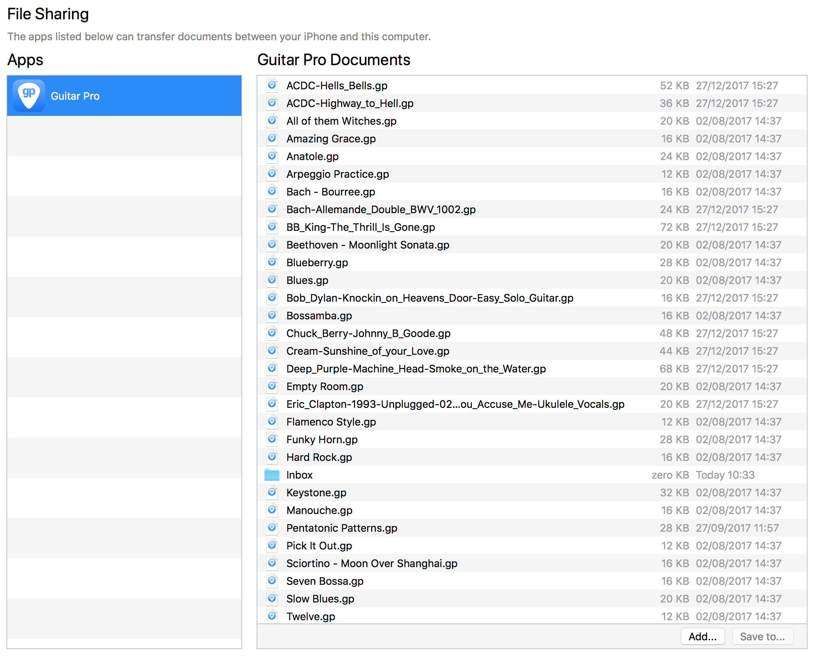This screenshot has height=658, width=814.
Task: Click the Cream-Sunshine_of_your_Love.gp file icon
Action: coord(272,351)
